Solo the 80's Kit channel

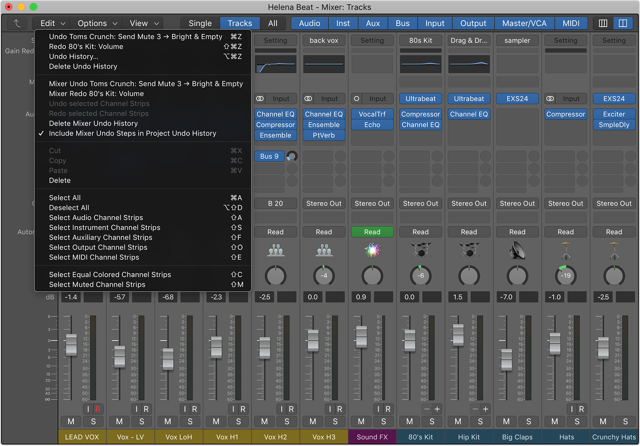pyautogui.click(x=432, y=421)
